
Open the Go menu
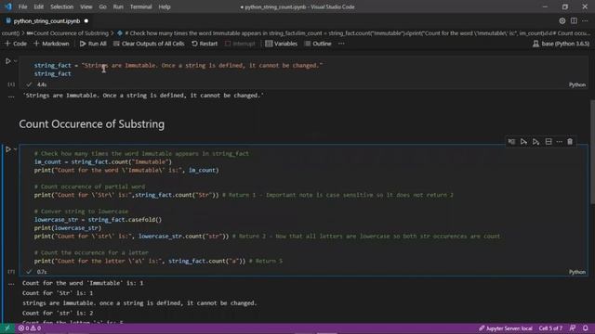pyautogui.click(x=102, y=6)
